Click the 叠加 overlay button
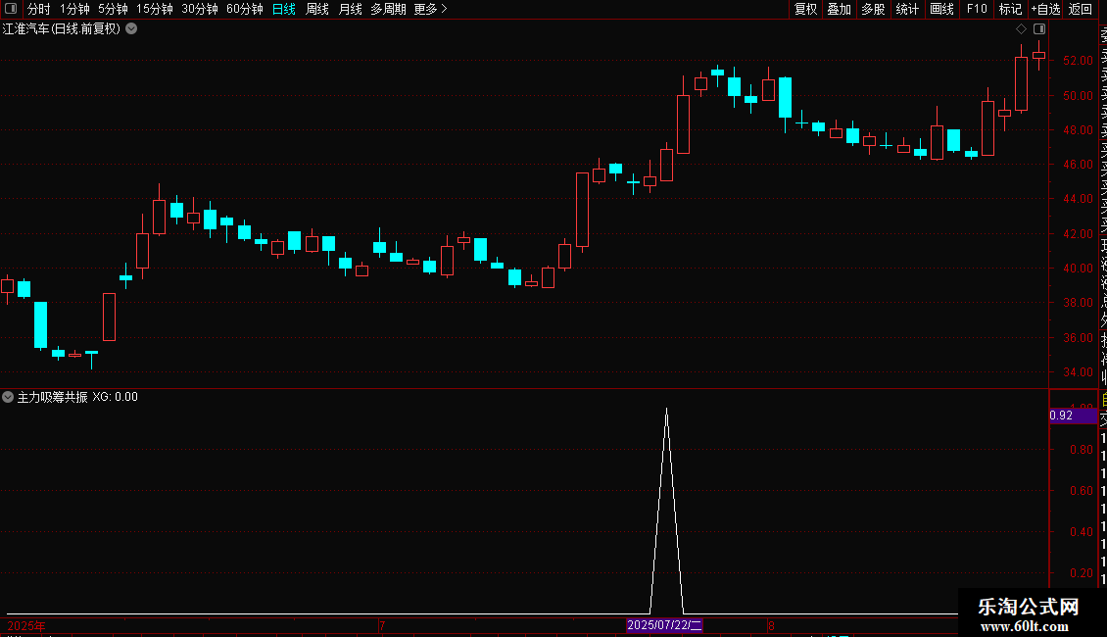Image resolution: width=1107 pixels, height=637 pixels. (839, 9)
